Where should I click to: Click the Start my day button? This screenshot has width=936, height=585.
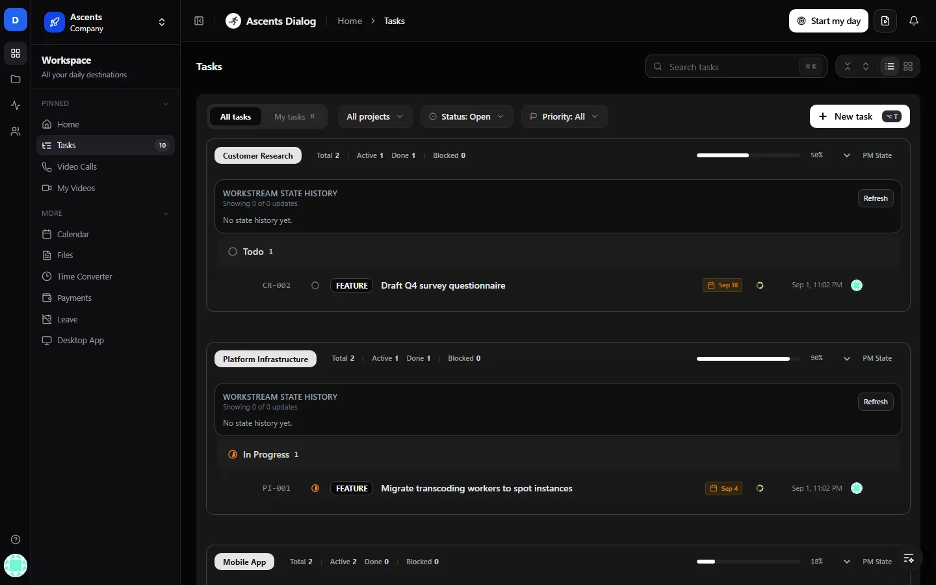(829, 21)
